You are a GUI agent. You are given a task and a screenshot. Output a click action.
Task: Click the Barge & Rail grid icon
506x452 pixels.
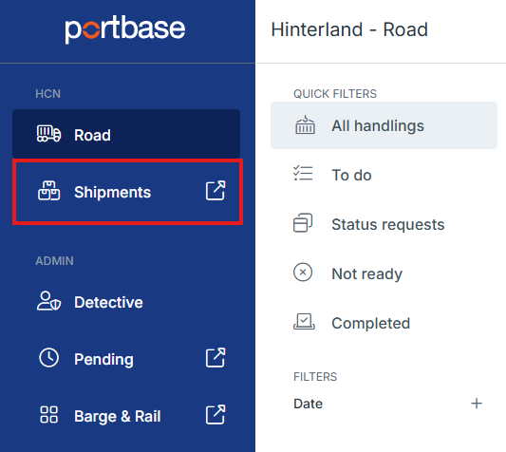(x=48, y=415)
